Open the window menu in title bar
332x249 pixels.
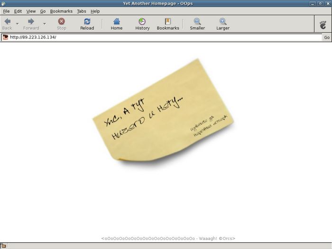3,3
